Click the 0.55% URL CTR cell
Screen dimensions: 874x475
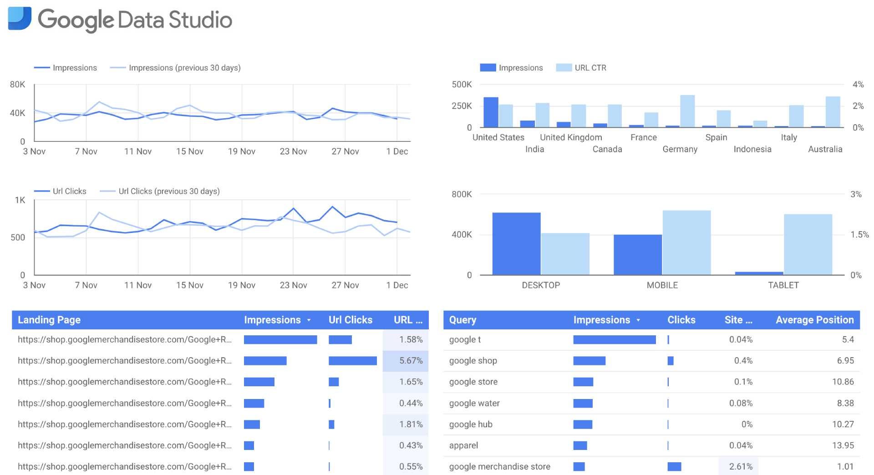[x=406, y=466]
